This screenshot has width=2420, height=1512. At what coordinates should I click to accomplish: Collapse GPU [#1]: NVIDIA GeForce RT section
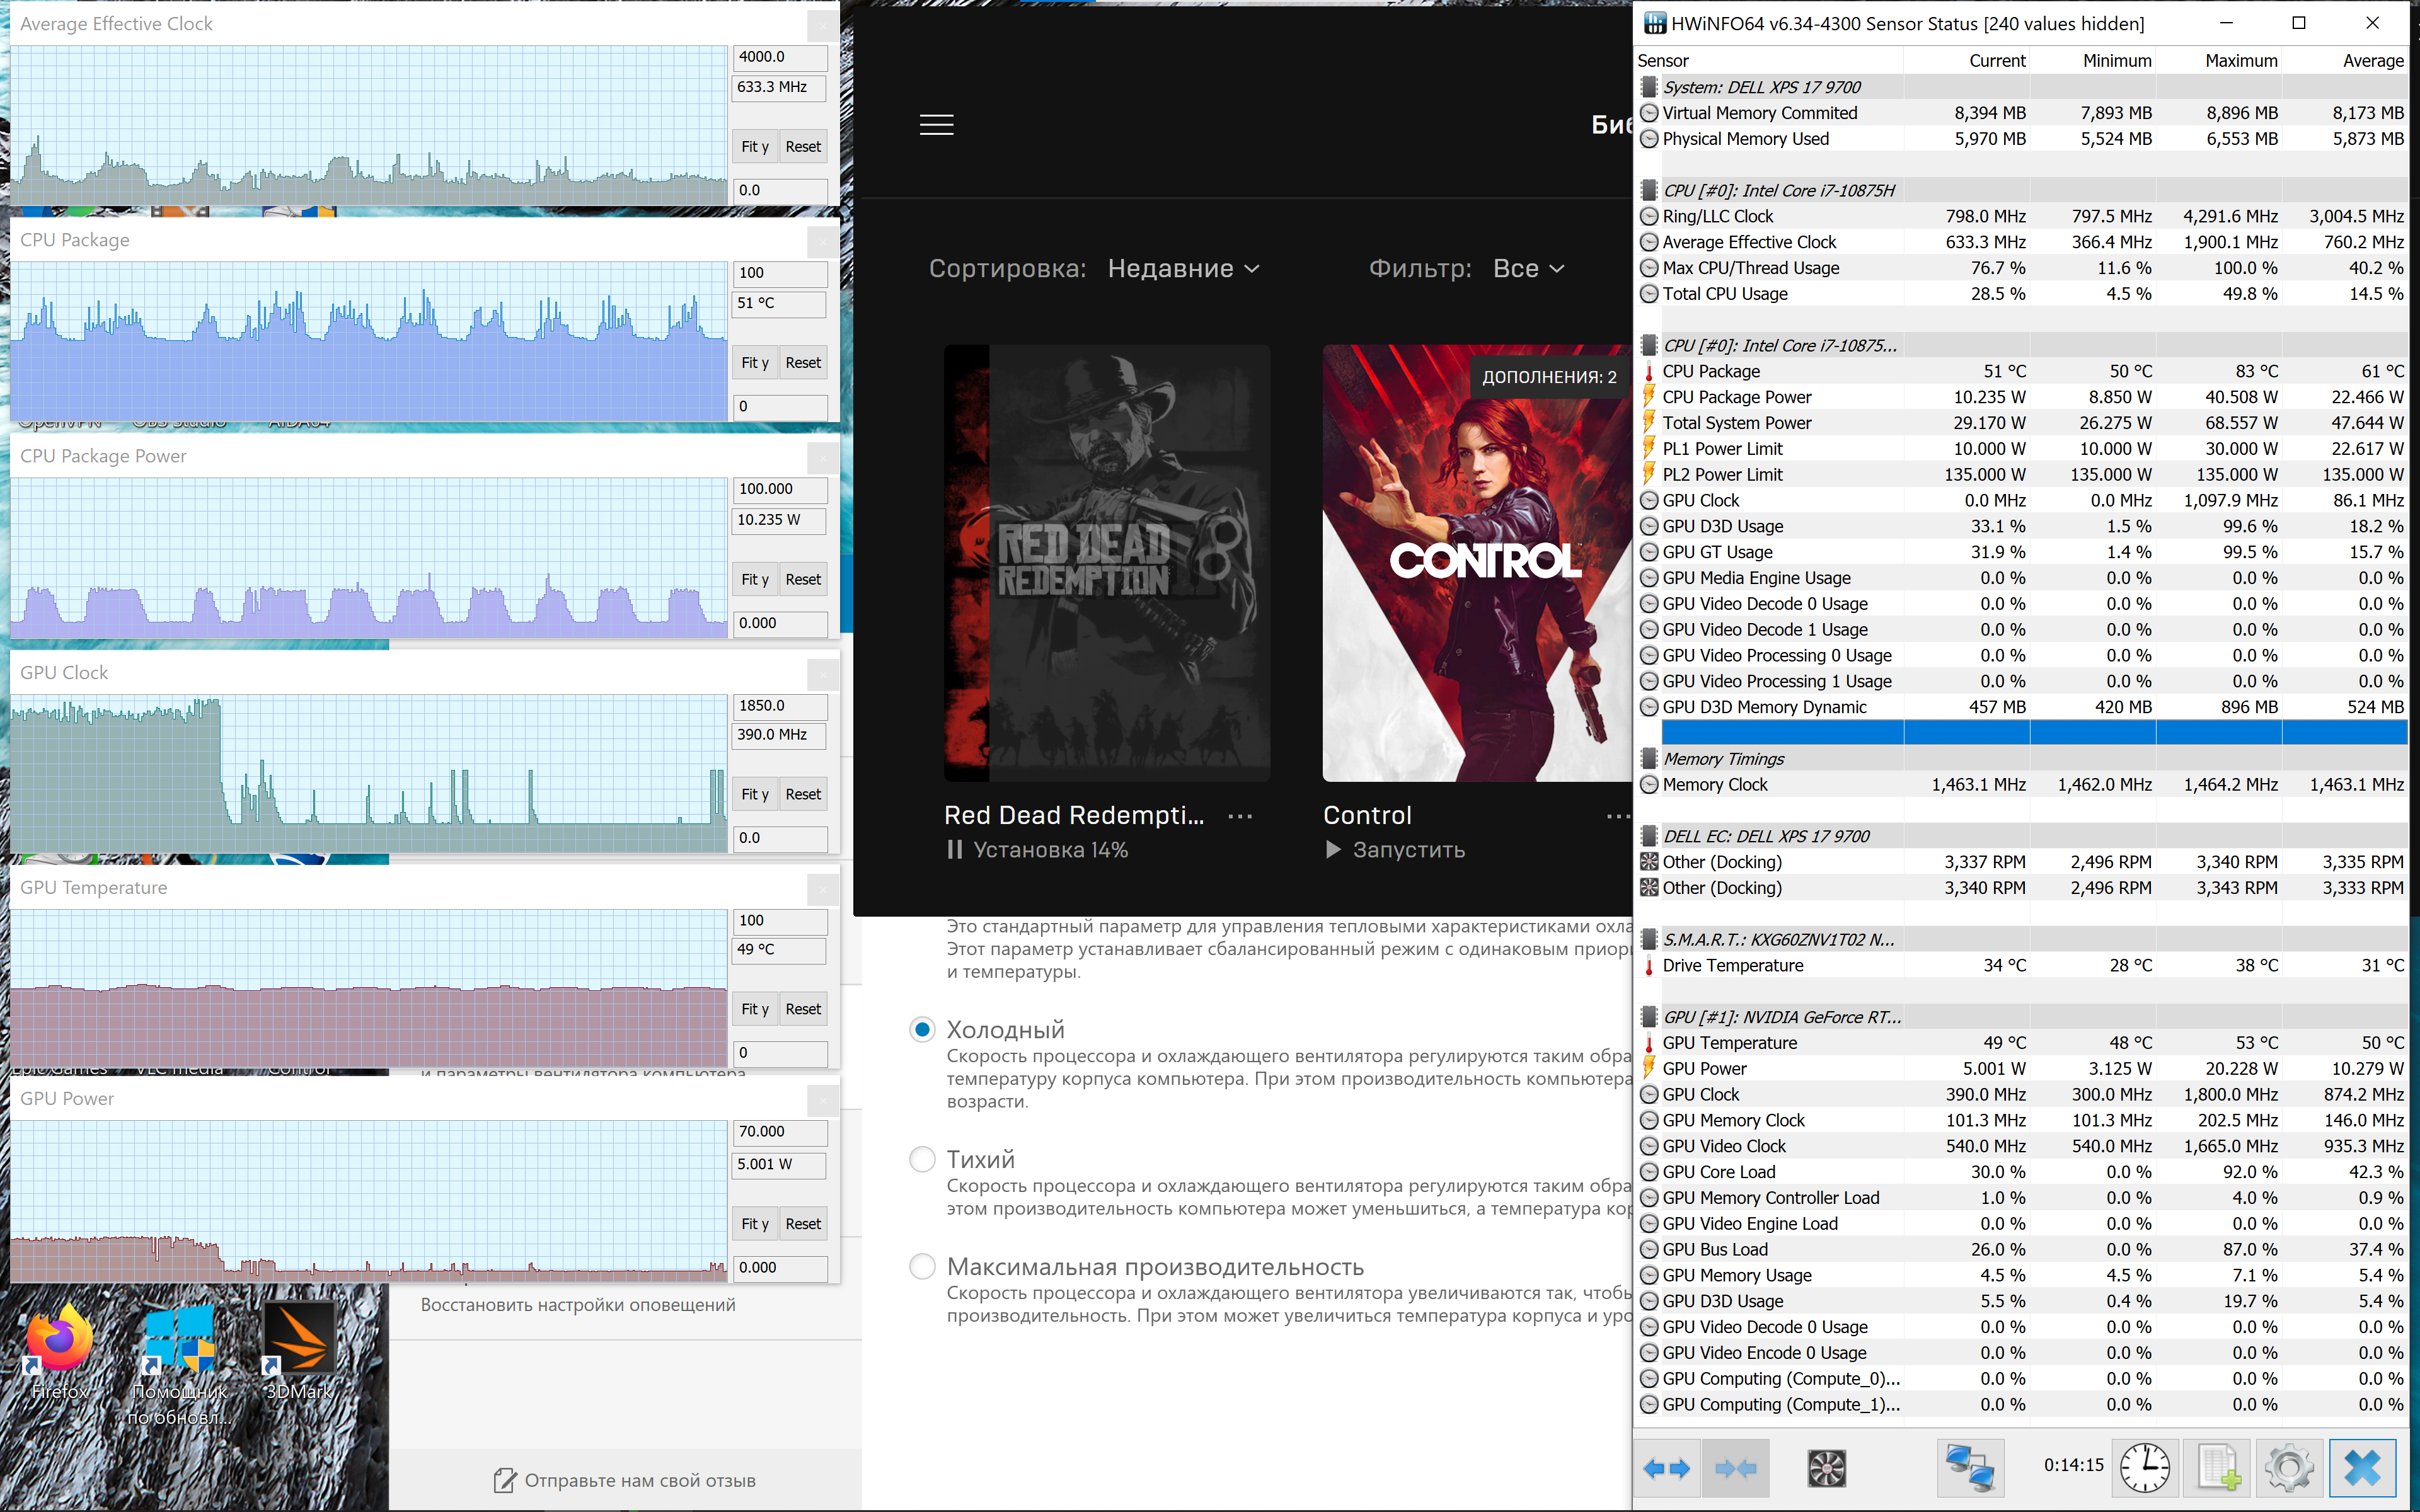coord(1649,1017)
